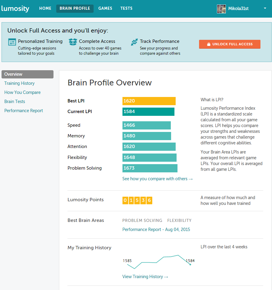Follow See how you compare with others link

(157, 179)
